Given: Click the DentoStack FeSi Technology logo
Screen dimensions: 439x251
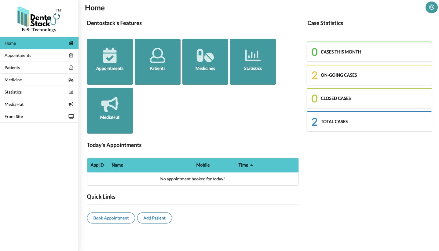Looking at the screenshot, I should (x=39, y=20).
